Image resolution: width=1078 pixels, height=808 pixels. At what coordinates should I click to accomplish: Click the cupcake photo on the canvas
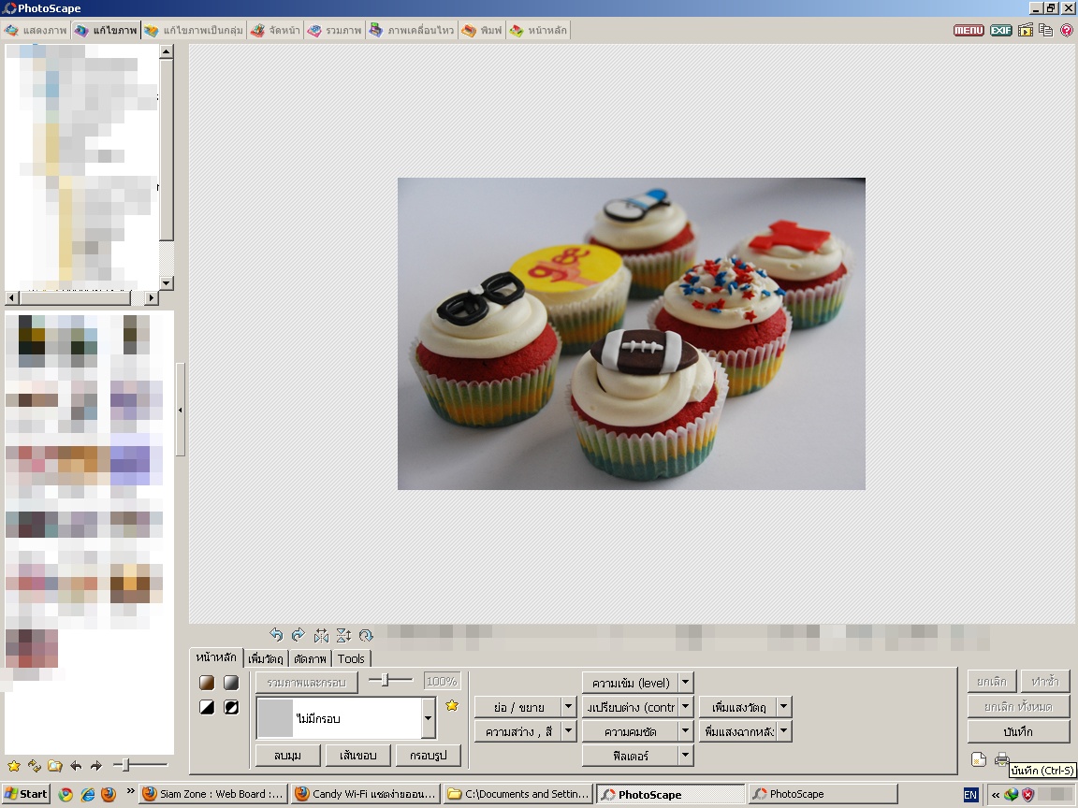click(631, 334)
